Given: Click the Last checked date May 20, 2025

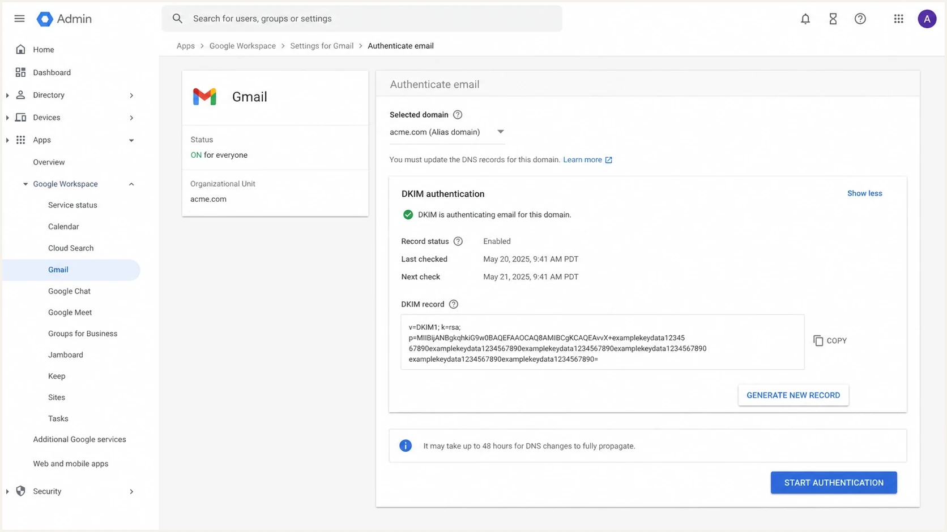Looking at the screenshot, I should click(531, 259).
